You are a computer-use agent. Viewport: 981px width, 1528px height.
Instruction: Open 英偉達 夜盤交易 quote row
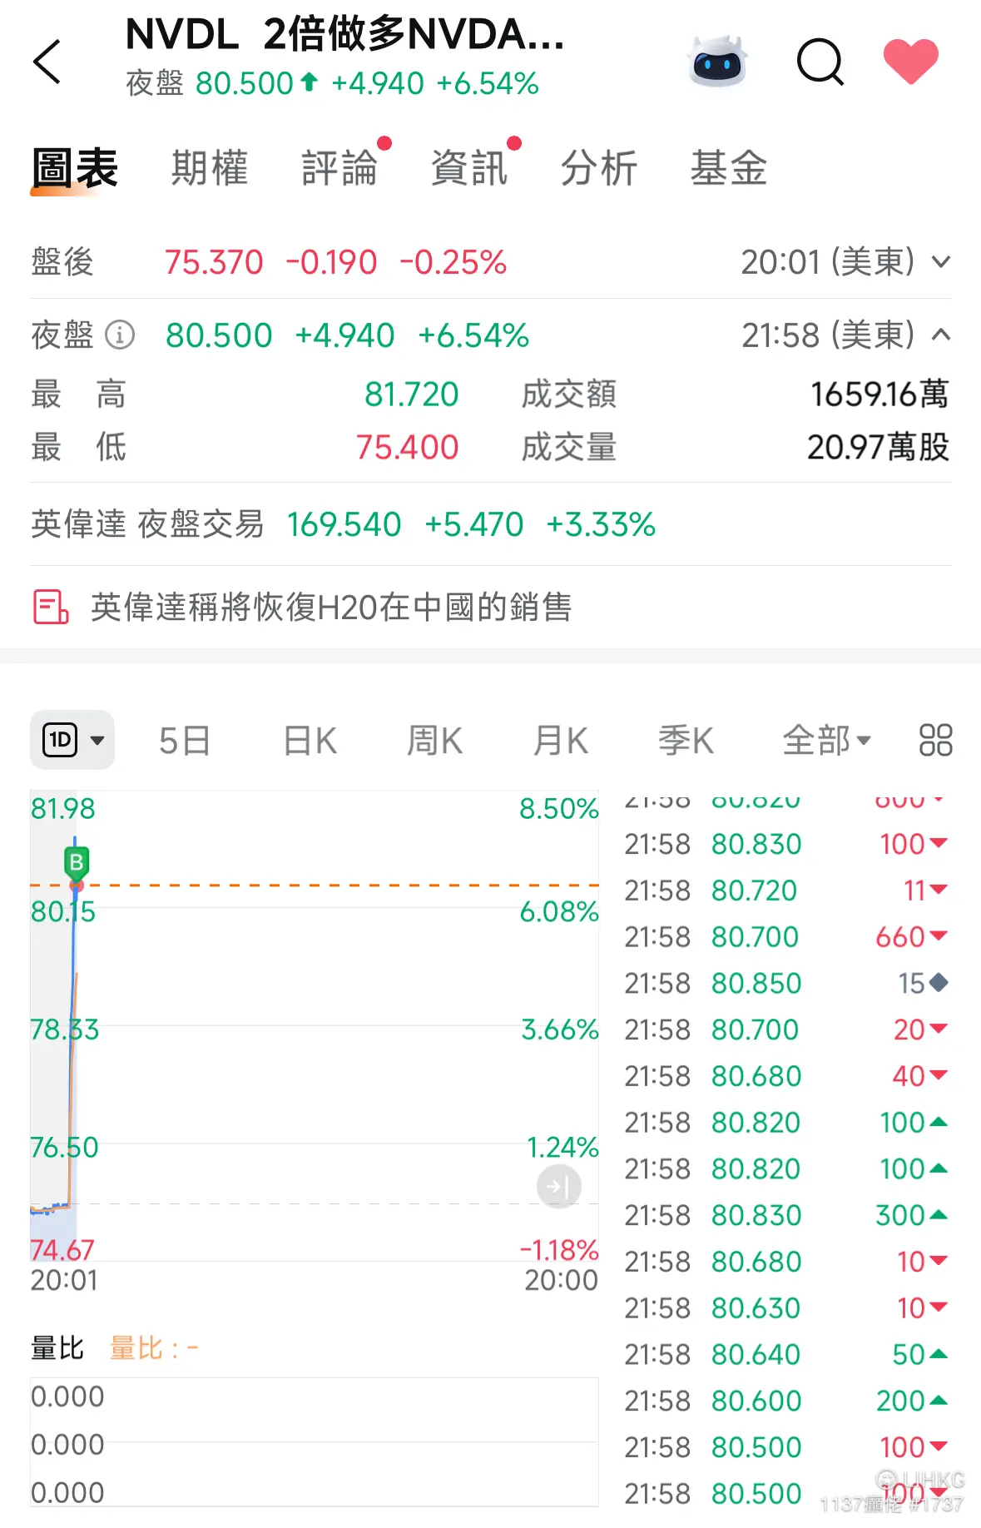coord(490,524)
